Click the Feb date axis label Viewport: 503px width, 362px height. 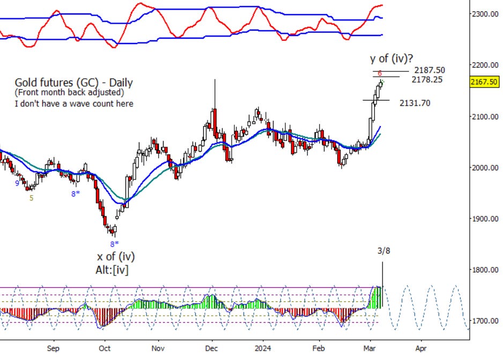click(x=319, y=349)
